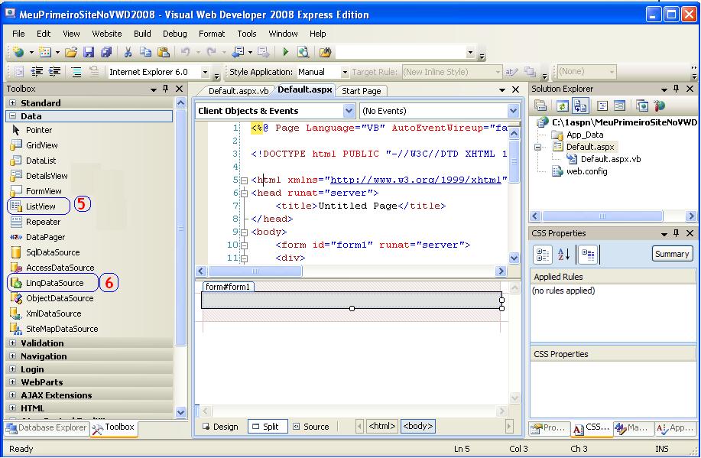Switch to Source view

[311, 427]
